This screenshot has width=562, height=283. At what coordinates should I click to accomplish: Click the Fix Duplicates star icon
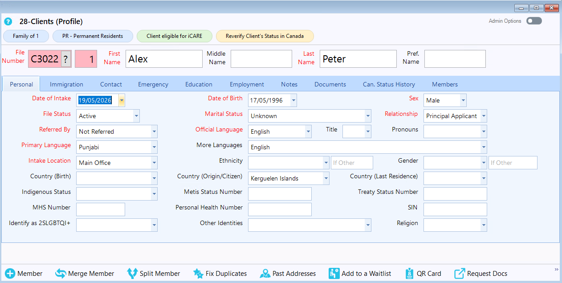pos(198,274)
